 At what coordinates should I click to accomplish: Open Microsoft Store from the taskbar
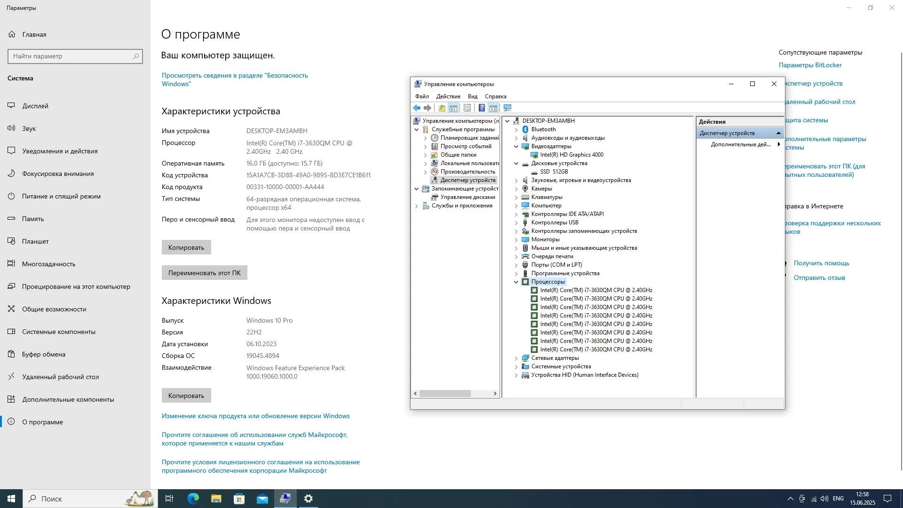point(239,499)
